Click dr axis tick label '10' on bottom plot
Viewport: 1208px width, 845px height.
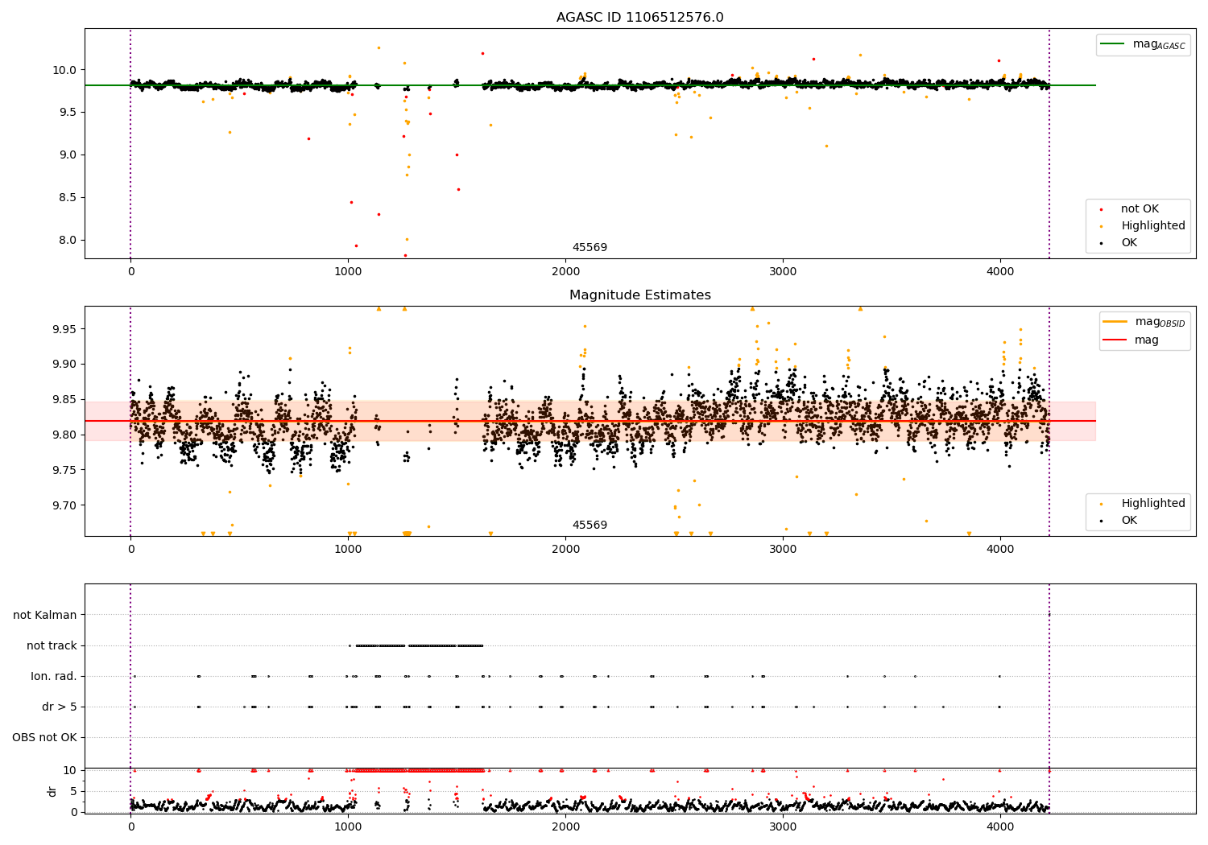(x=70, y=770)
